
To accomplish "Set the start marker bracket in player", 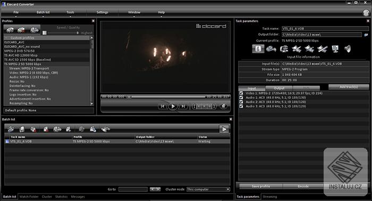I will [195, 106].
